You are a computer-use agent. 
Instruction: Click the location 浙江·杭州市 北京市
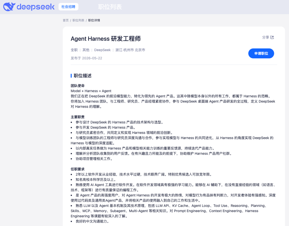point(130,50)
